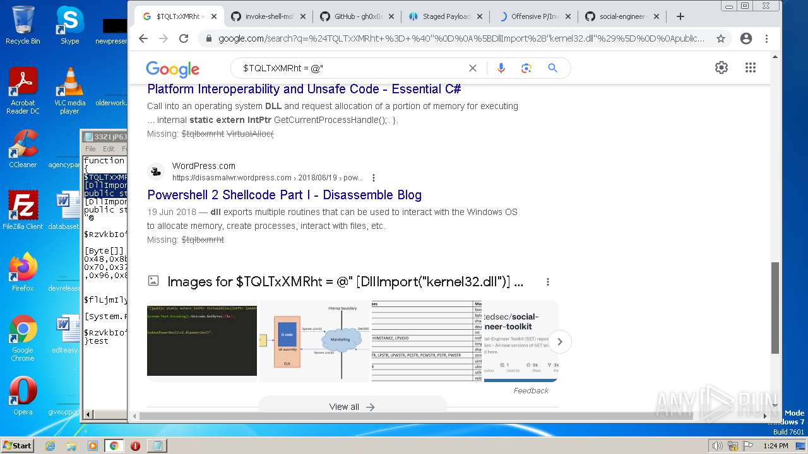The width and height of the screenshot is (808, 454).
Task: Open Chrome's three-dot menu
Action: pos(766,38)
